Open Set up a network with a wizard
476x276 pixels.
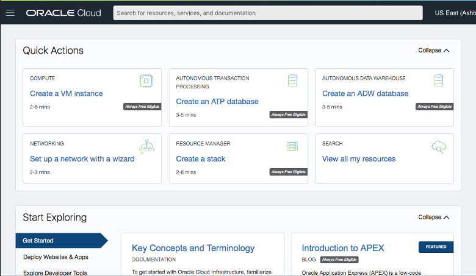click(82, 159)
